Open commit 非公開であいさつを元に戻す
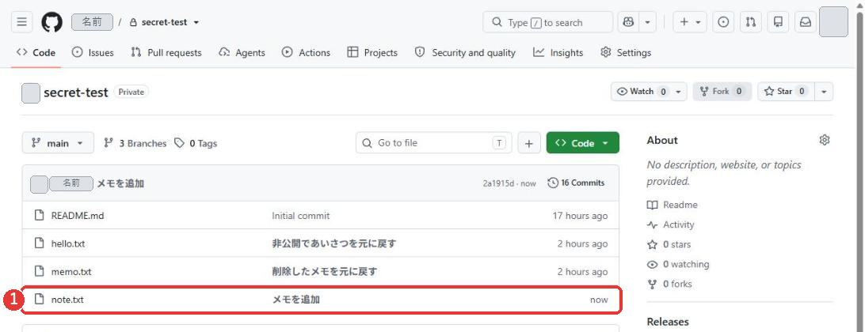Image resolution: width=865 pixels, height=332 pixels. 334,243
